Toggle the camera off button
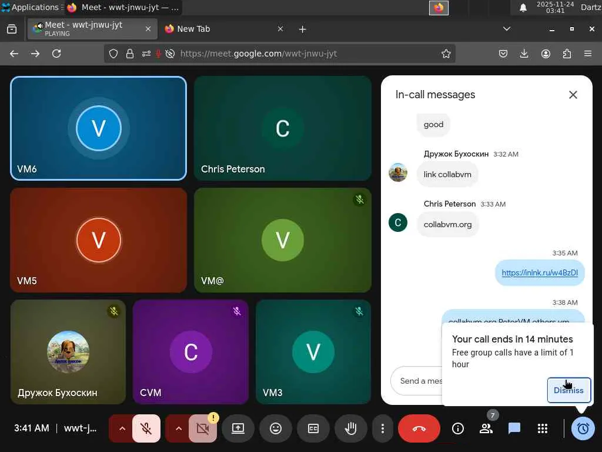This screenshot has height=452, width=602. (x=202, y=428)
